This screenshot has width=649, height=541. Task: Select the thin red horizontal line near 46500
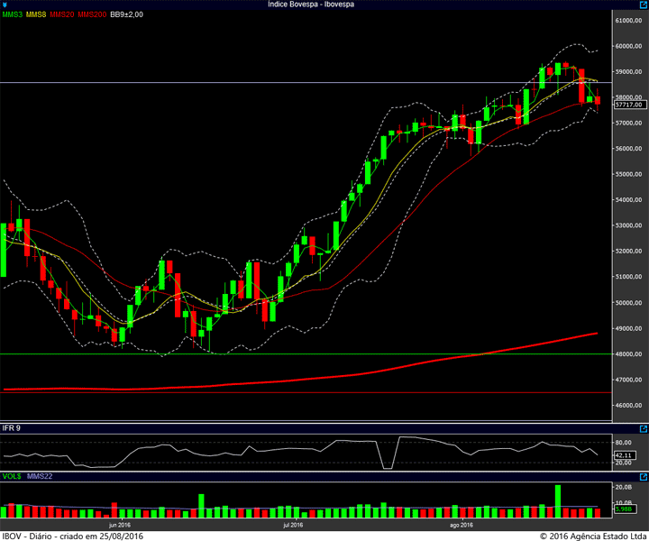coord(306,392)
